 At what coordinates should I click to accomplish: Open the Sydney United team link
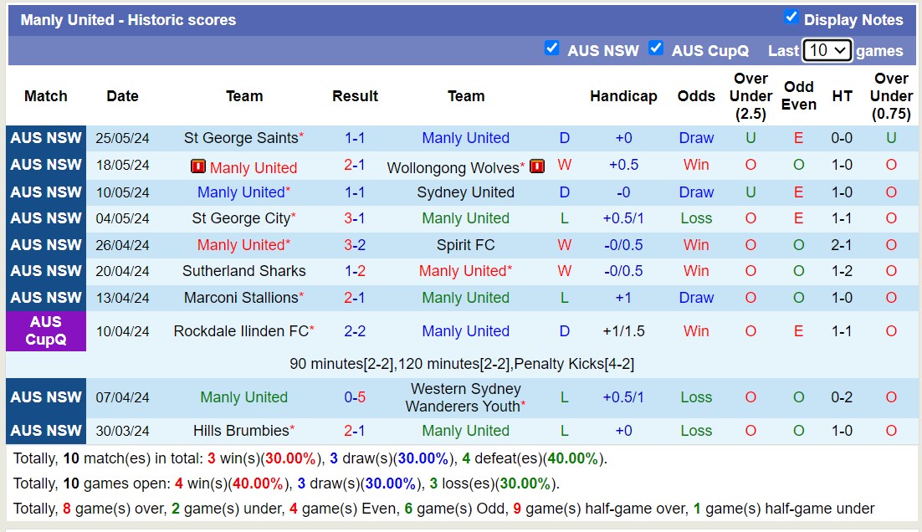coord(466,192)
